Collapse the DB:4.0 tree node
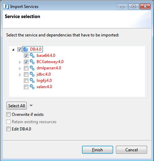 13,50
